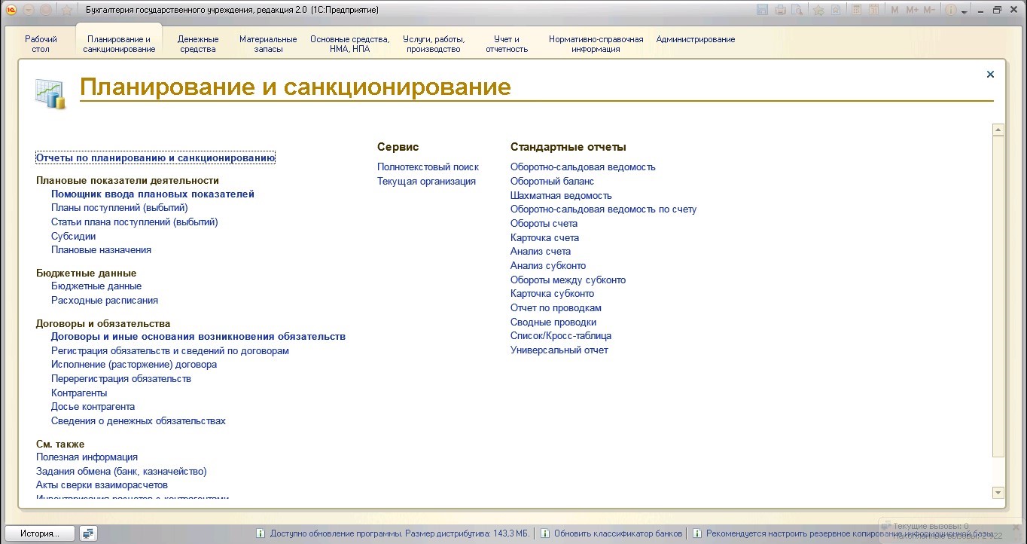Open Анализ субконто report
The image size is (1027, 544).
(548, 265)
